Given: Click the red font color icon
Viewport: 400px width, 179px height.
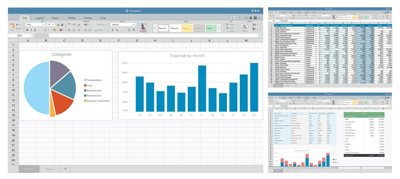Looking at the screenshot, I should coord(61,30).
